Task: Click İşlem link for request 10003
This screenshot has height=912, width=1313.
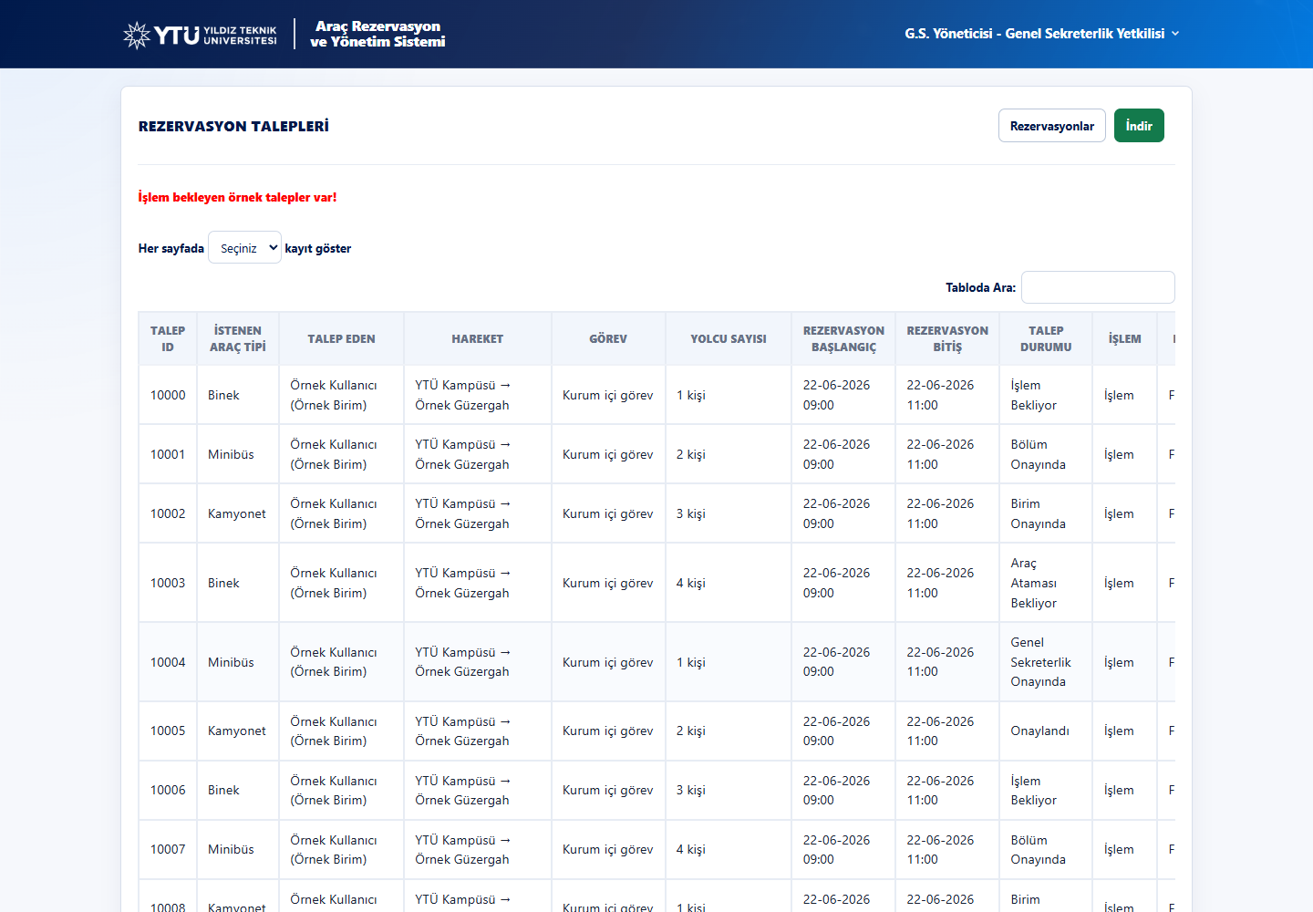Action: coord(1119,583)
